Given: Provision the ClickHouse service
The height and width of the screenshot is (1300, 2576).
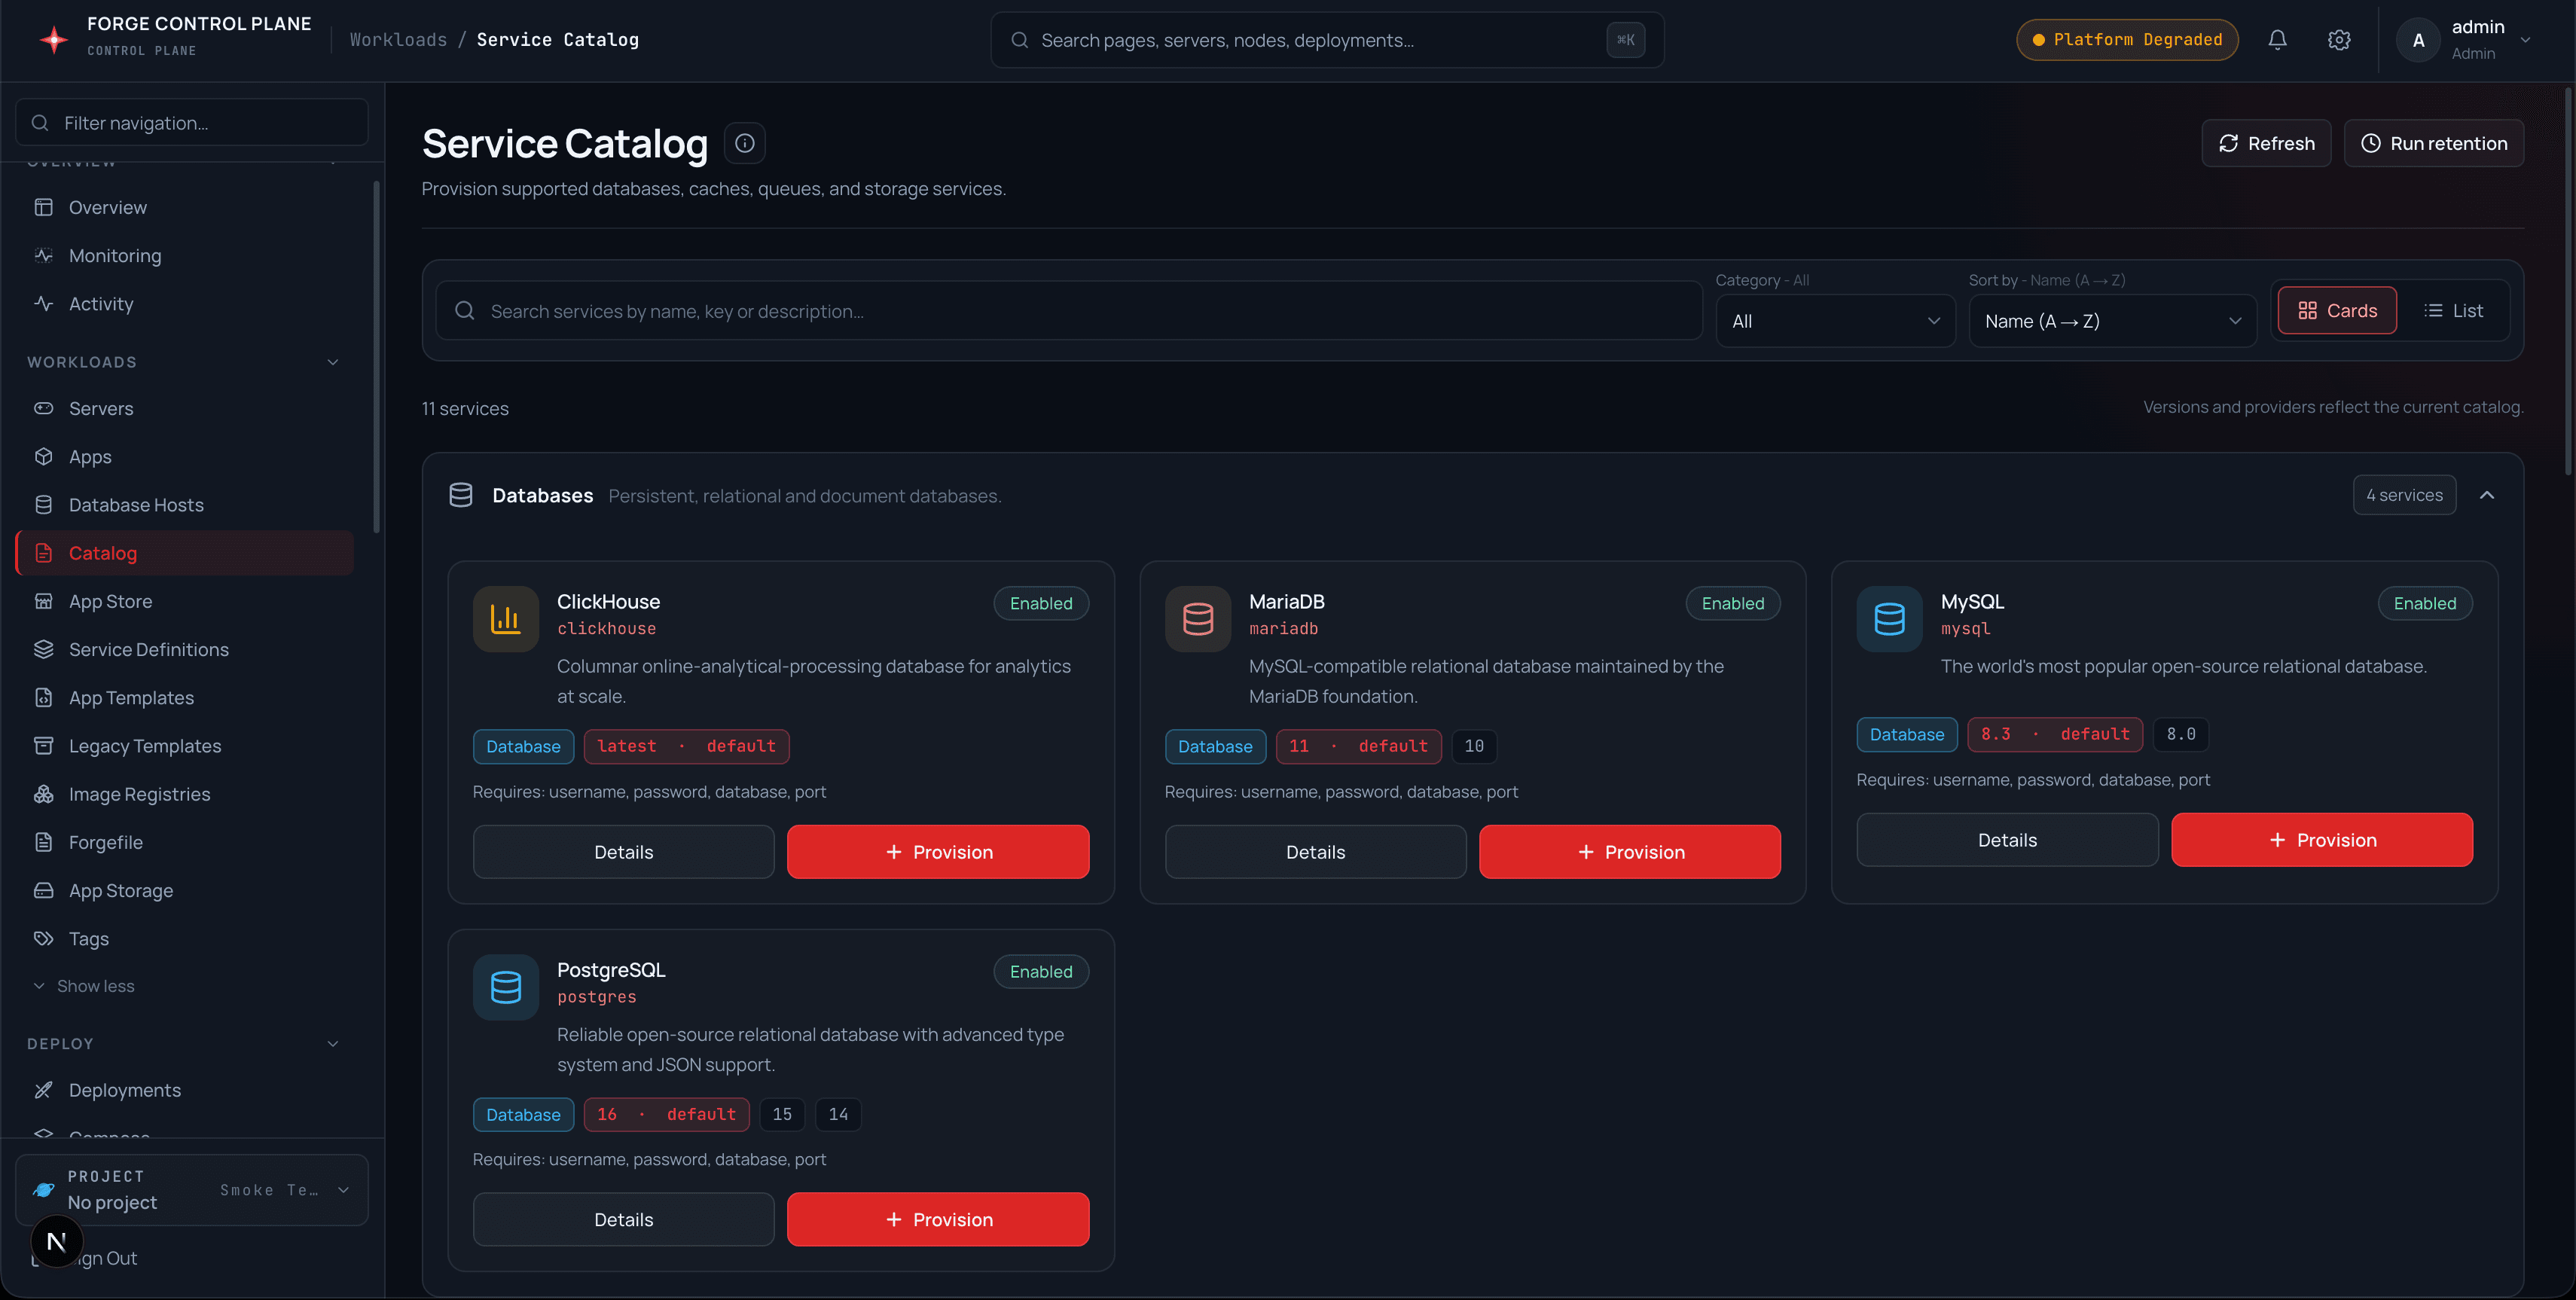Looking at the screenshot, I should tap(938, 852).
